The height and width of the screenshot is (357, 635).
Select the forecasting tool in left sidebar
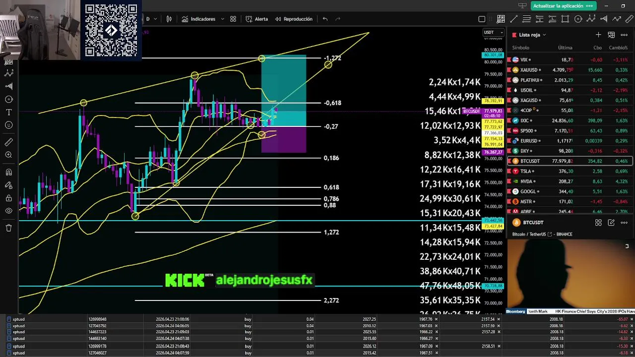[x=8, y=86]
